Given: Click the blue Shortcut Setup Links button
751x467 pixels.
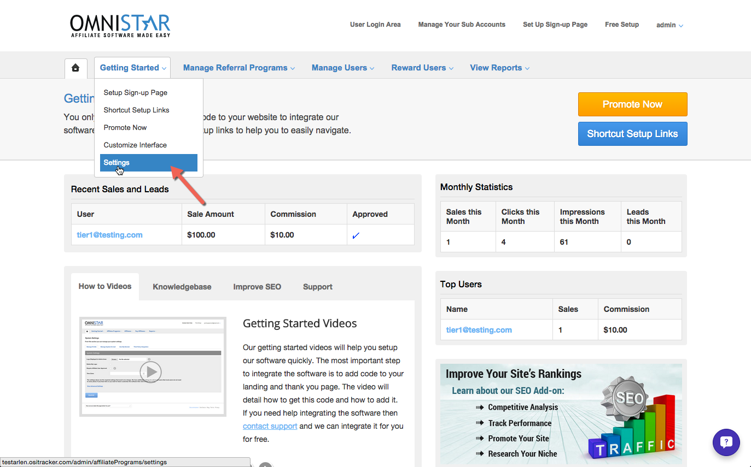Looking at the screenshot, I should pos(632,134).
